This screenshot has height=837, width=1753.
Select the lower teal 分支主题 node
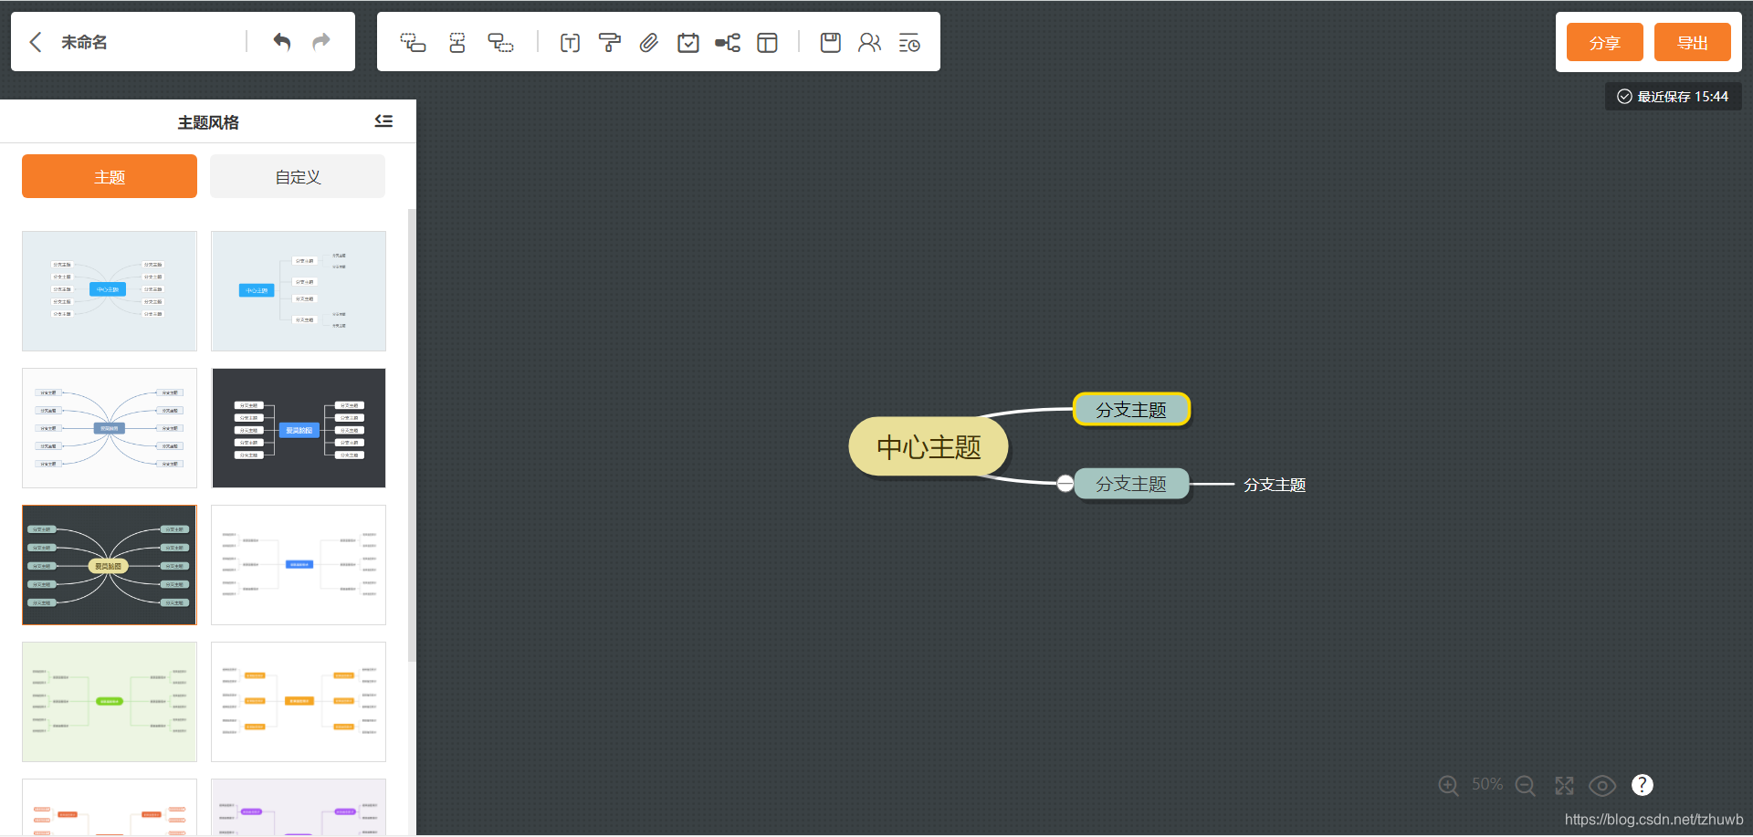pyautogui.click(x=1131, y=484)
